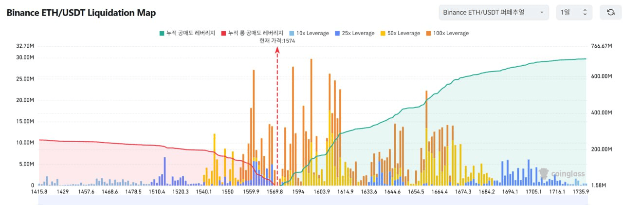Click the light blue 10x Leverage legend marker
The height and width of the screenshot is (205, 623).
click(x=292, y=33)
